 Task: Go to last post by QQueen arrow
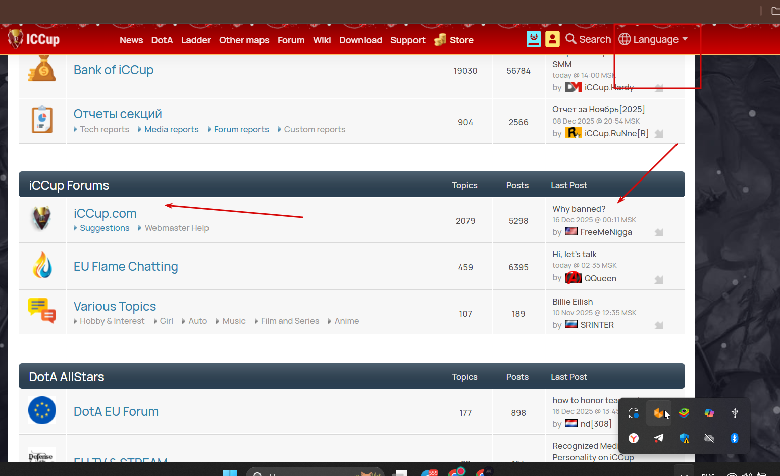pyautogui.click(x=659, y=279)
